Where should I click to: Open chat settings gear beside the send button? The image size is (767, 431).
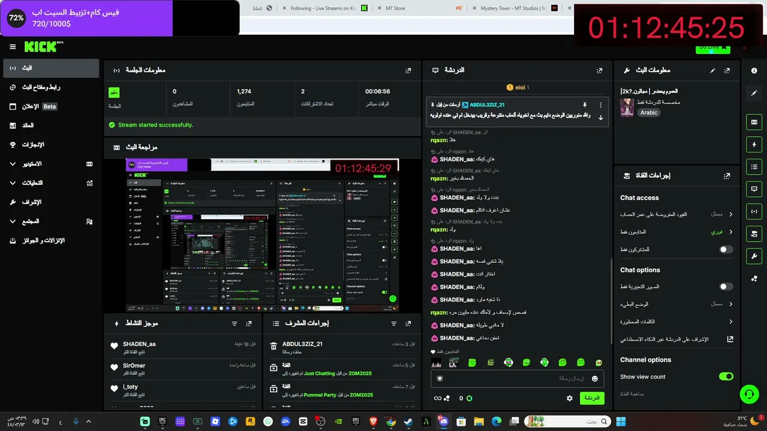[570, 398]
